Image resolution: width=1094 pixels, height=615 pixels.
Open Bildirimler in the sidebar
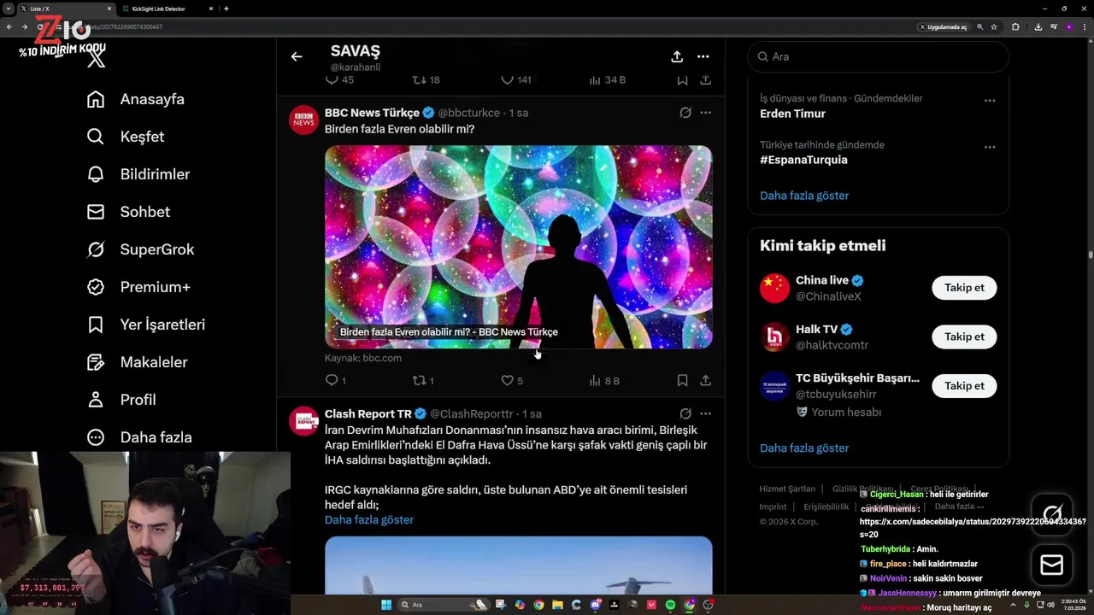pyautogui.click(x=138, y=174)
